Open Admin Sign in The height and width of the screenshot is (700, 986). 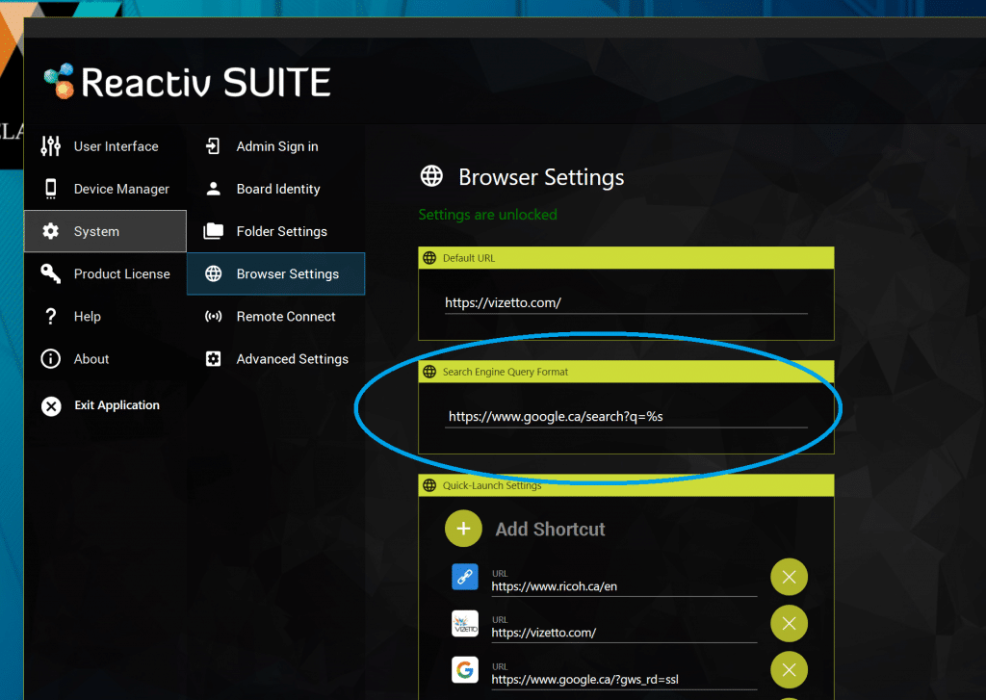[275, 146]
